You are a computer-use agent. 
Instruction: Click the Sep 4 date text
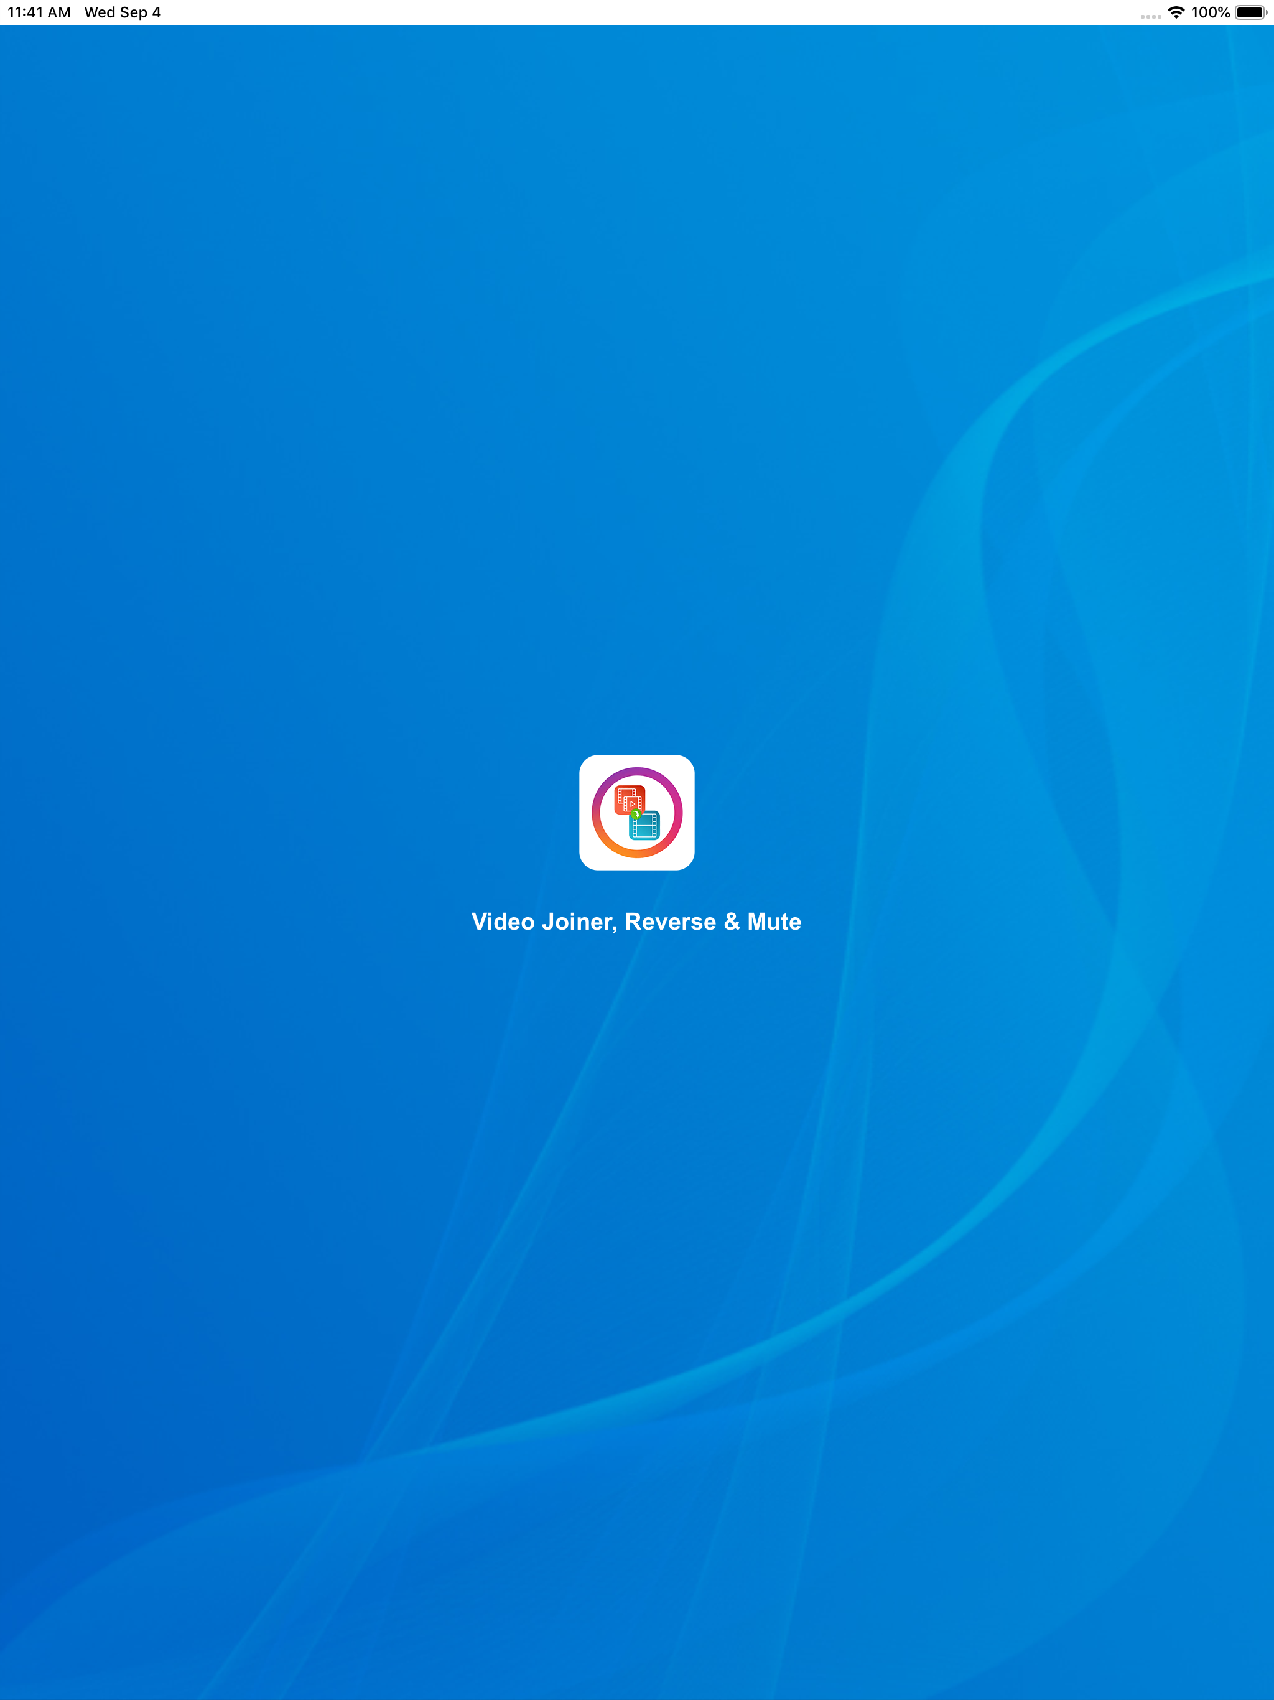tap(141, 12)
